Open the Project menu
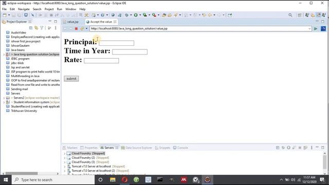The width and height of the screenshot is (329, 185). tap(49, 9)
